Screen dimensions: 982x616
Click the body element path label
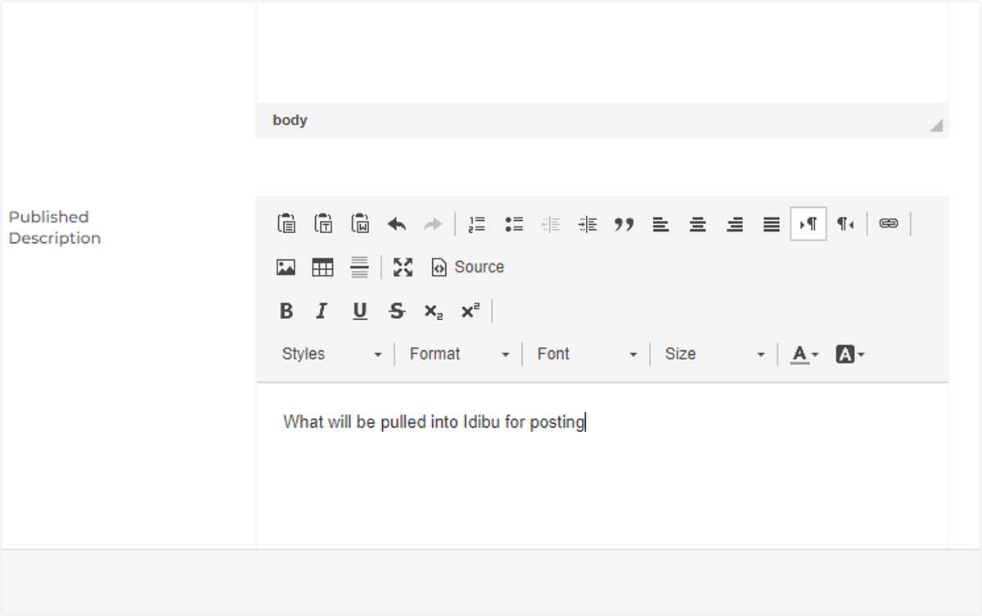click(x=290, y=120)
